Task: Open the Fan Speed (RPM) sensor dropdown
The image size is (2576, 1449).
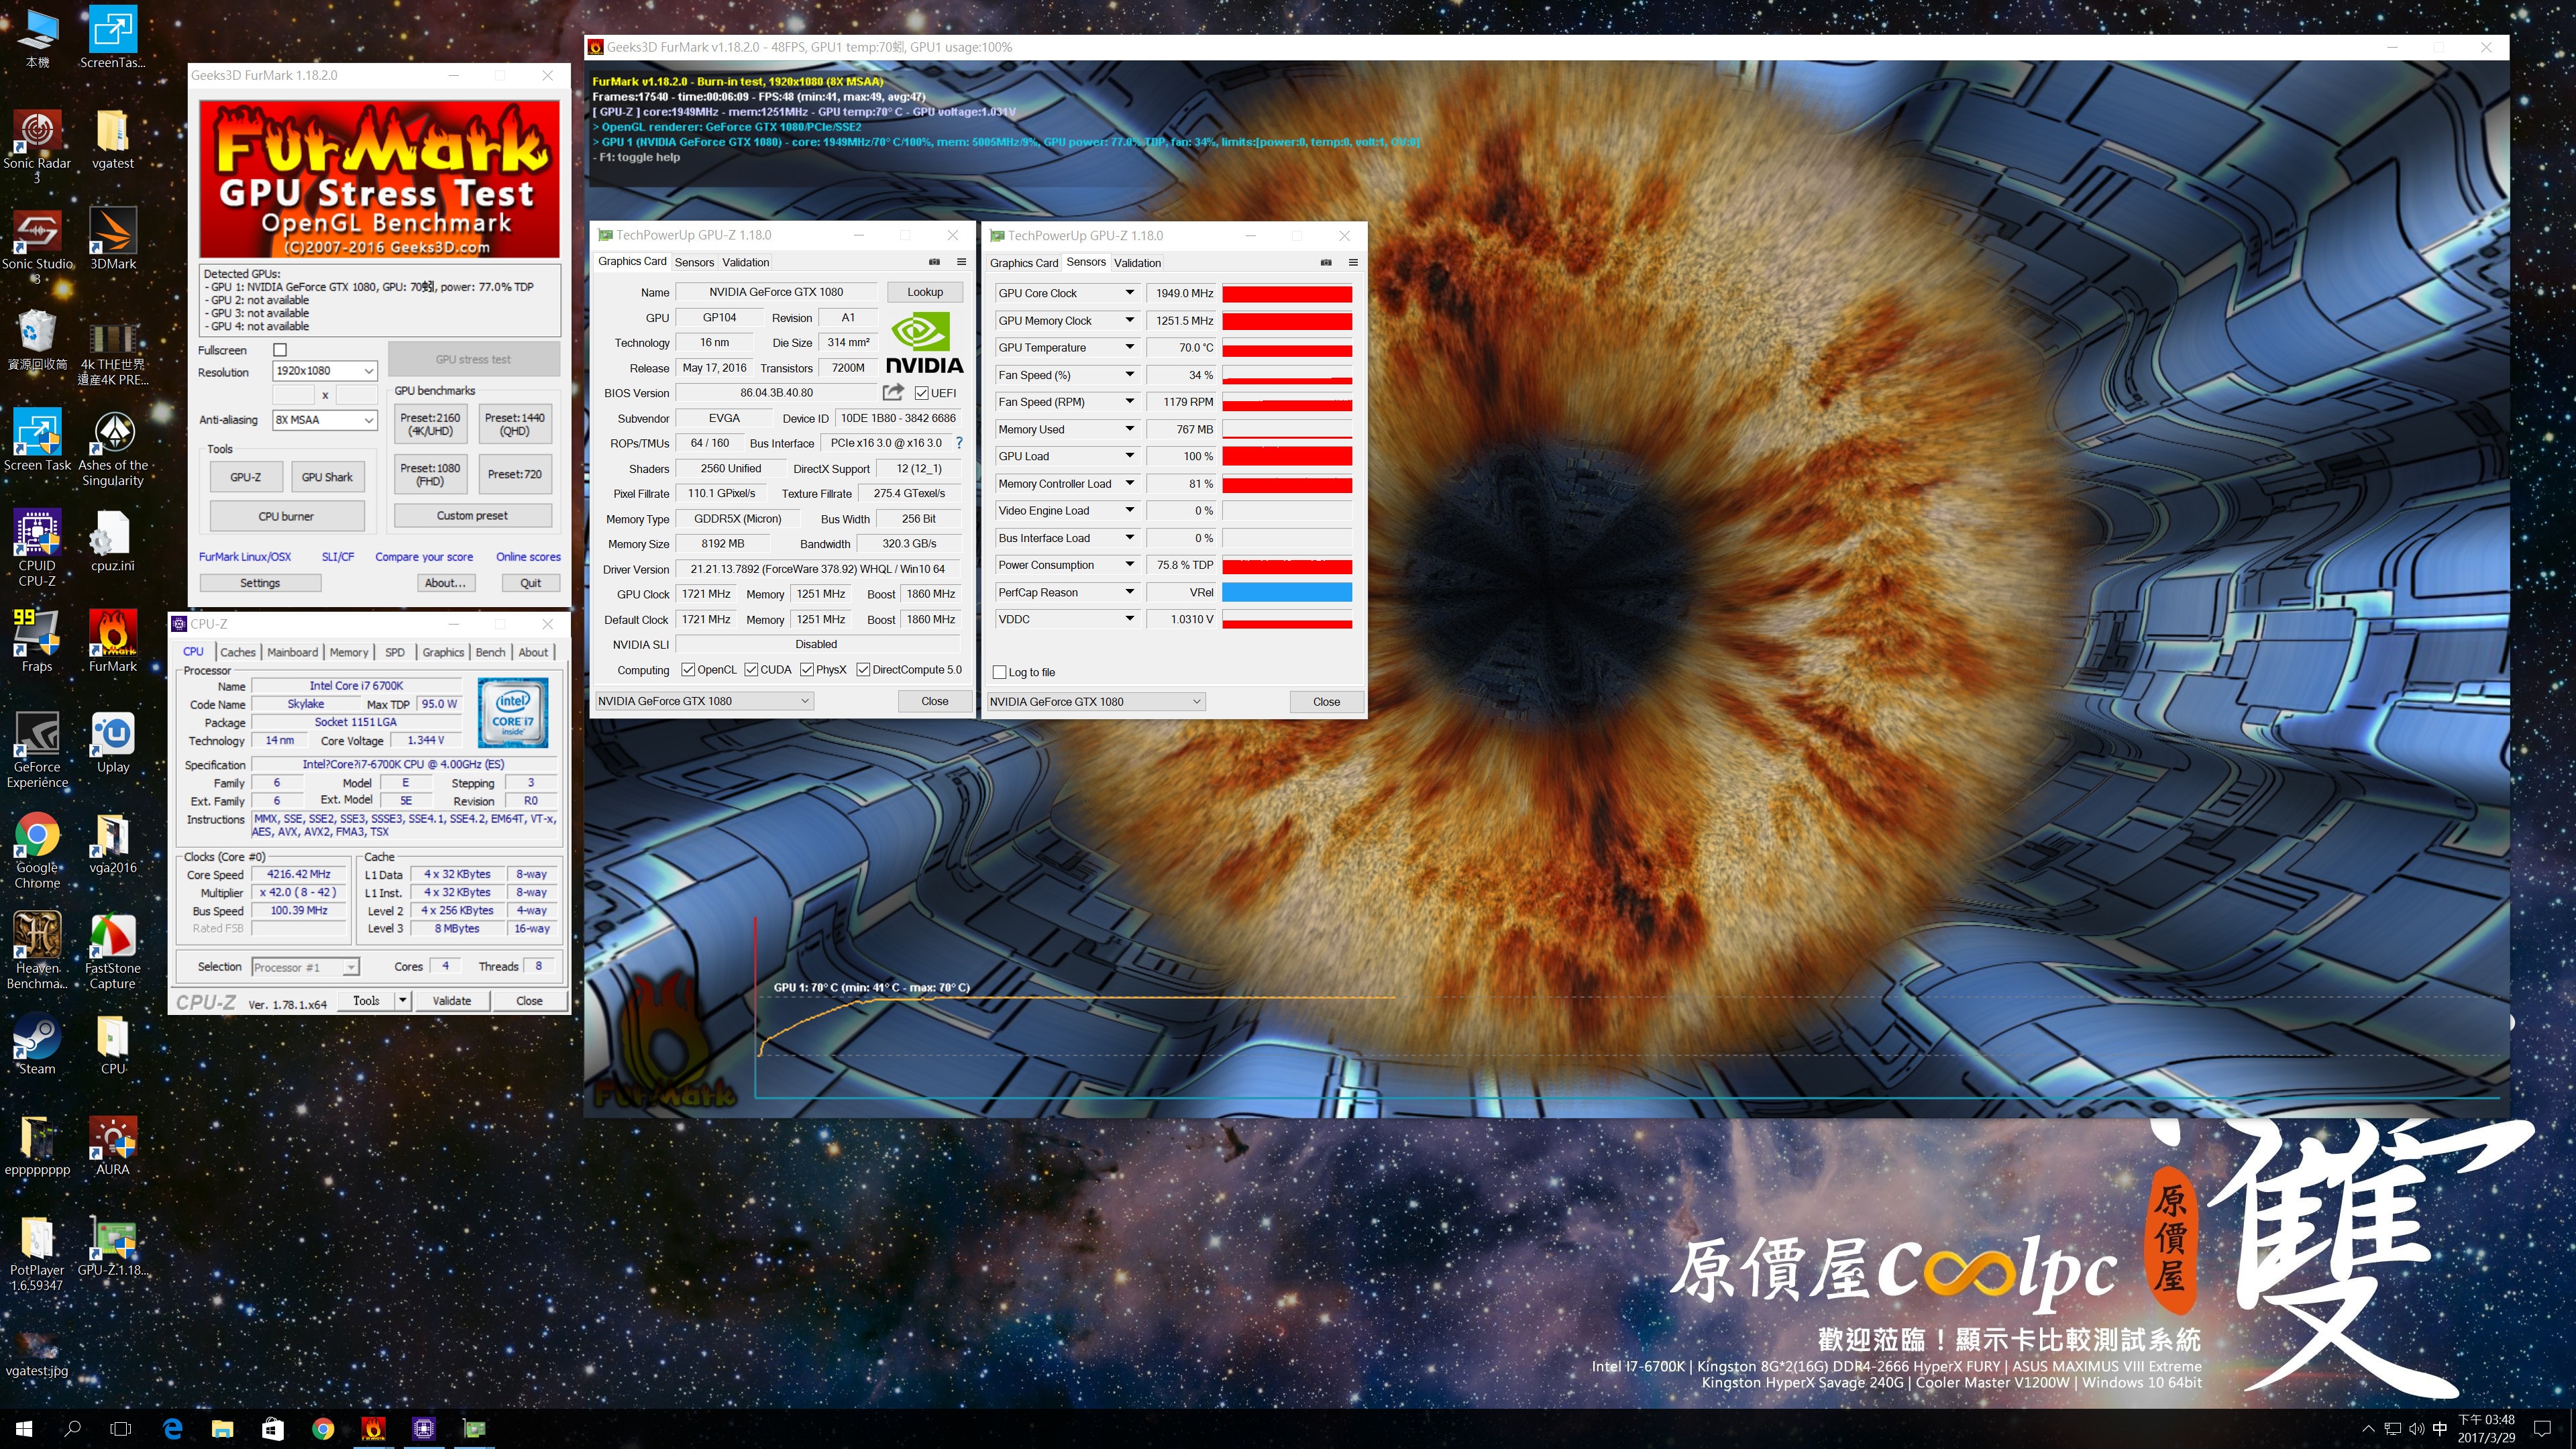Action: point(1129,402)
